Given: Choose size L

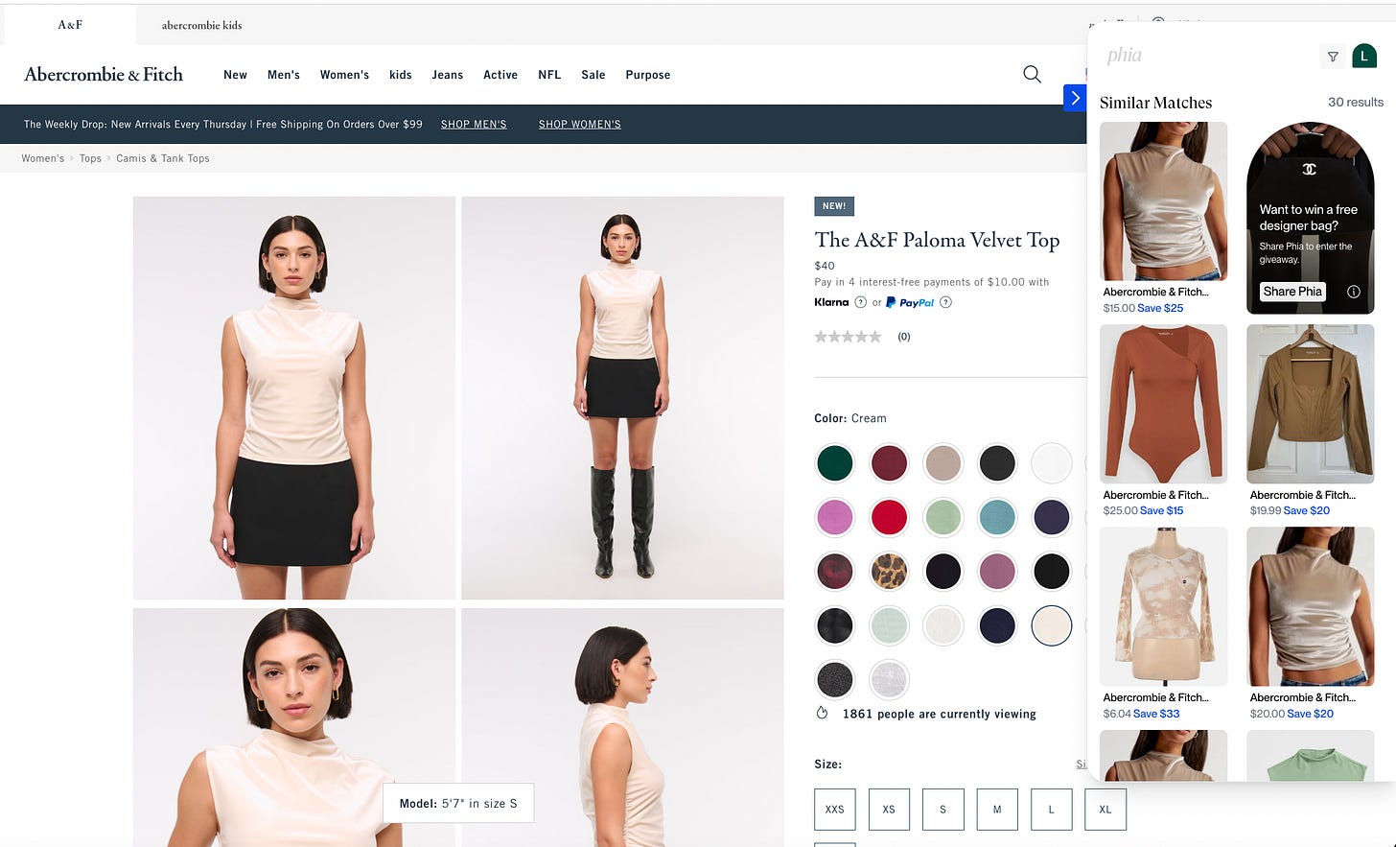Looking at the screenshot, I should [1051, 810].
